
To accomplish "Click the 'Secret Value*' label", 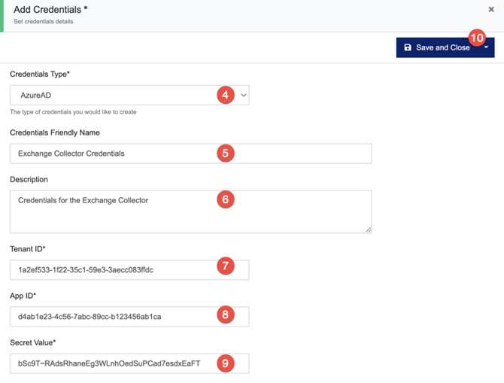I will [33, 342].
